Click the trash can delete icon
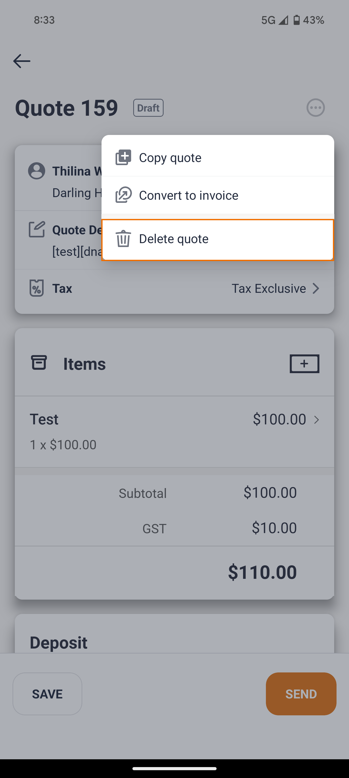 point(123,239)
